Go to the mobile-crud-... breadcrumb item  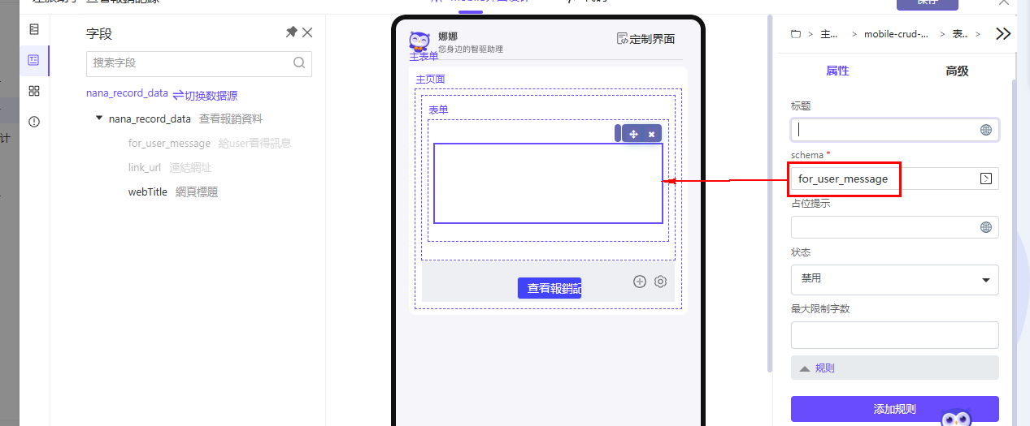[896, 34]
